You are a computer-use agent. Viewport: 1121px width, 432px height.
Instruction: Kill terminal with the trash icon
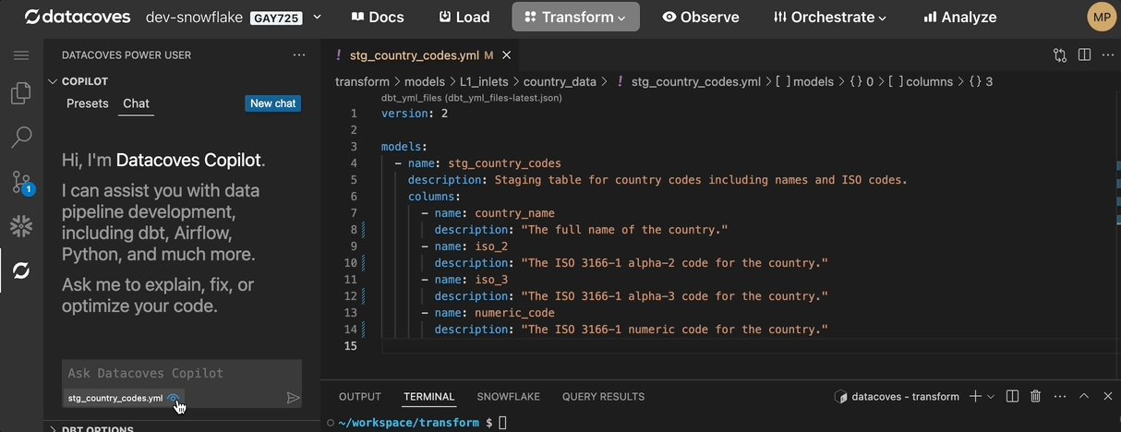pos(1035,396)
